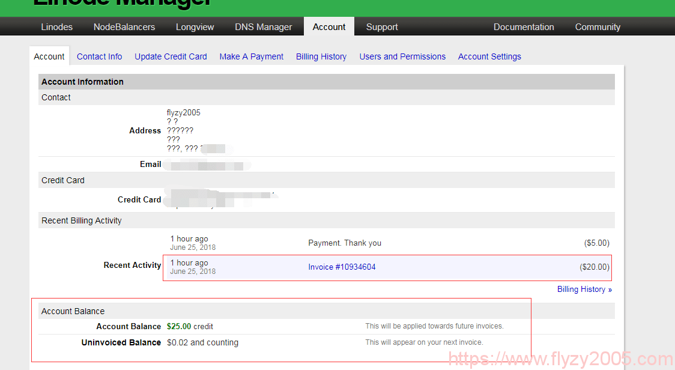This screenshot has width=675, height=370.
Task: Click the Address field label
Action: pos(145,130)
